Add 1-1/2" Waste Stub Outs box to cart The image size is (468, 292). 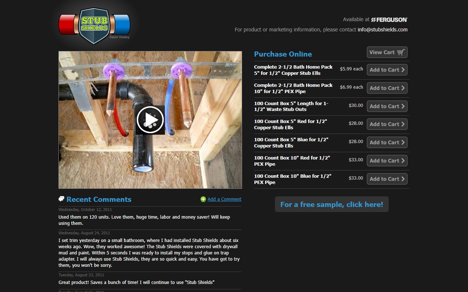tap(387, 106)
